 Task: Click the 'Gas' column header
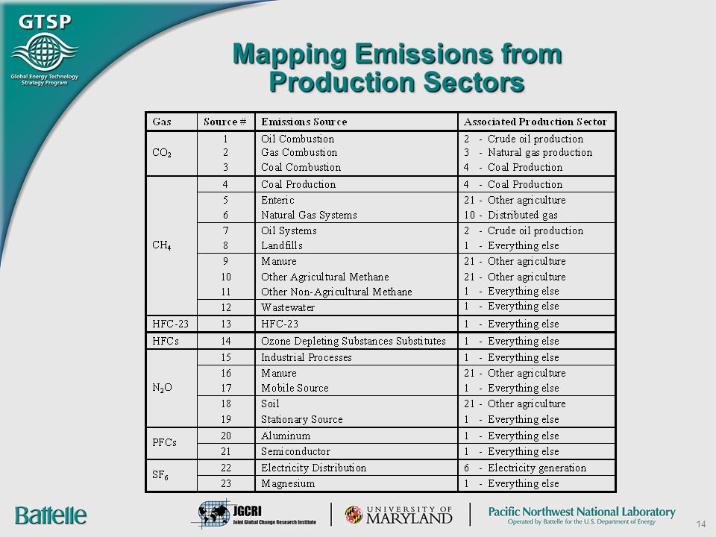point(162,122)
